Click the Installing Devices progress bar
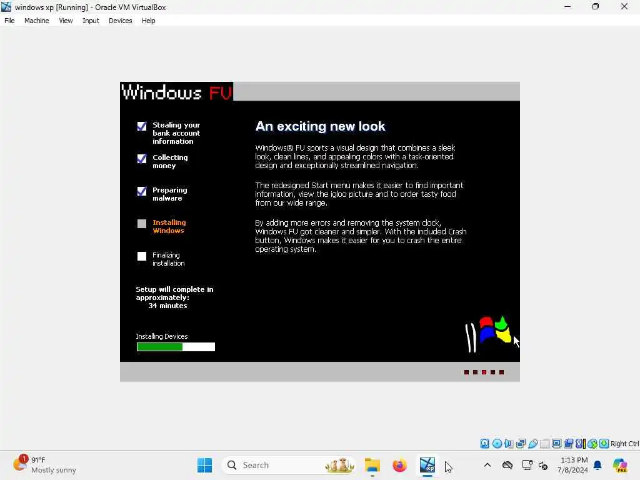 point(176,347)
